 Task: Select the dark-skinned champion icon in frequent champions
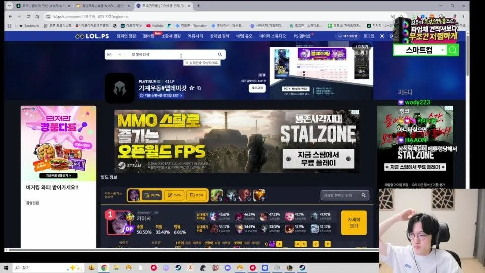point(245,195)
